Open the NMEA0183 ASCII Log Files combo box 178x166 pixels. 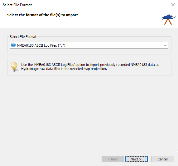(89, 45)
